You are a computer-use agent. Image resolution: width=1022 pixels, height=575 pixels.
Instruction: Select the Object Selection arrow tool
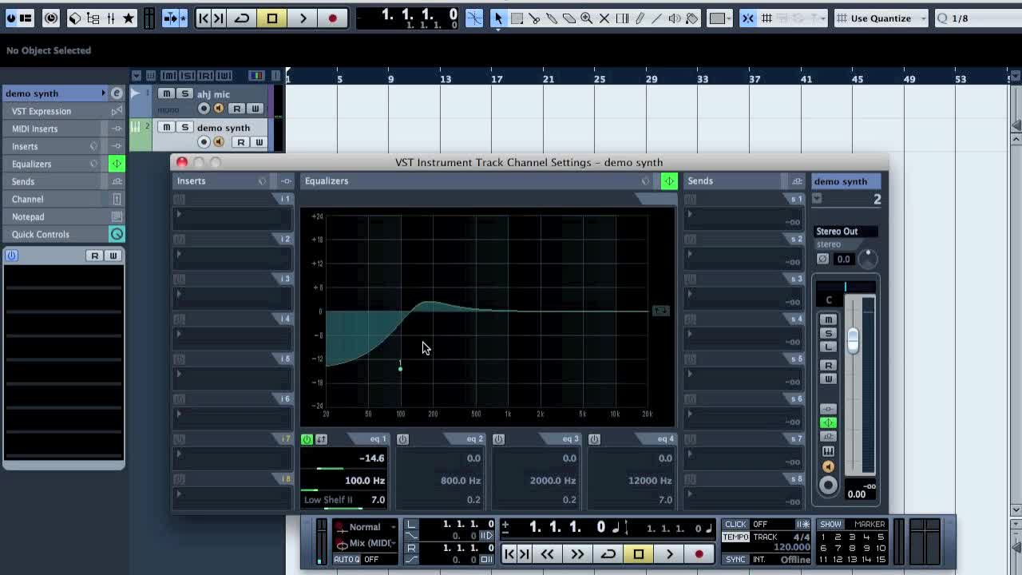498,18
